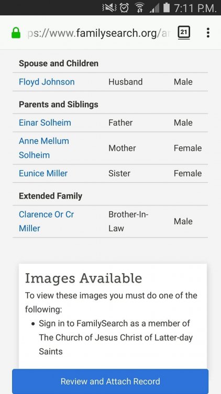The width and height of the screenshot is (221, 394).
Task: Open Clarence Or Cr Miller's record
Action: coord(47,221)
